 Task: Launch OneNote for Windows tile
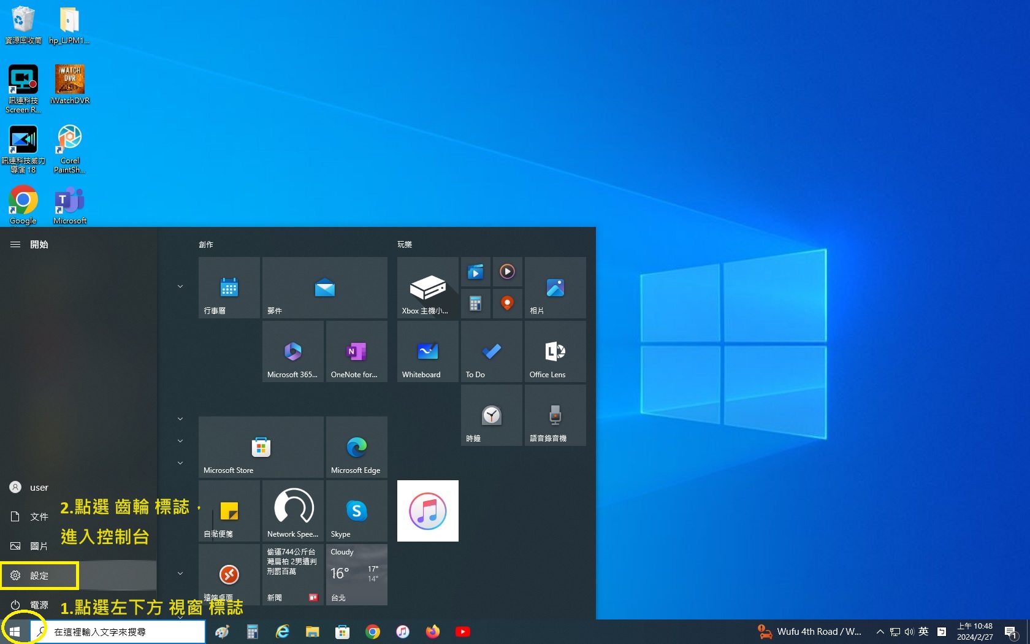pos(357,351)
